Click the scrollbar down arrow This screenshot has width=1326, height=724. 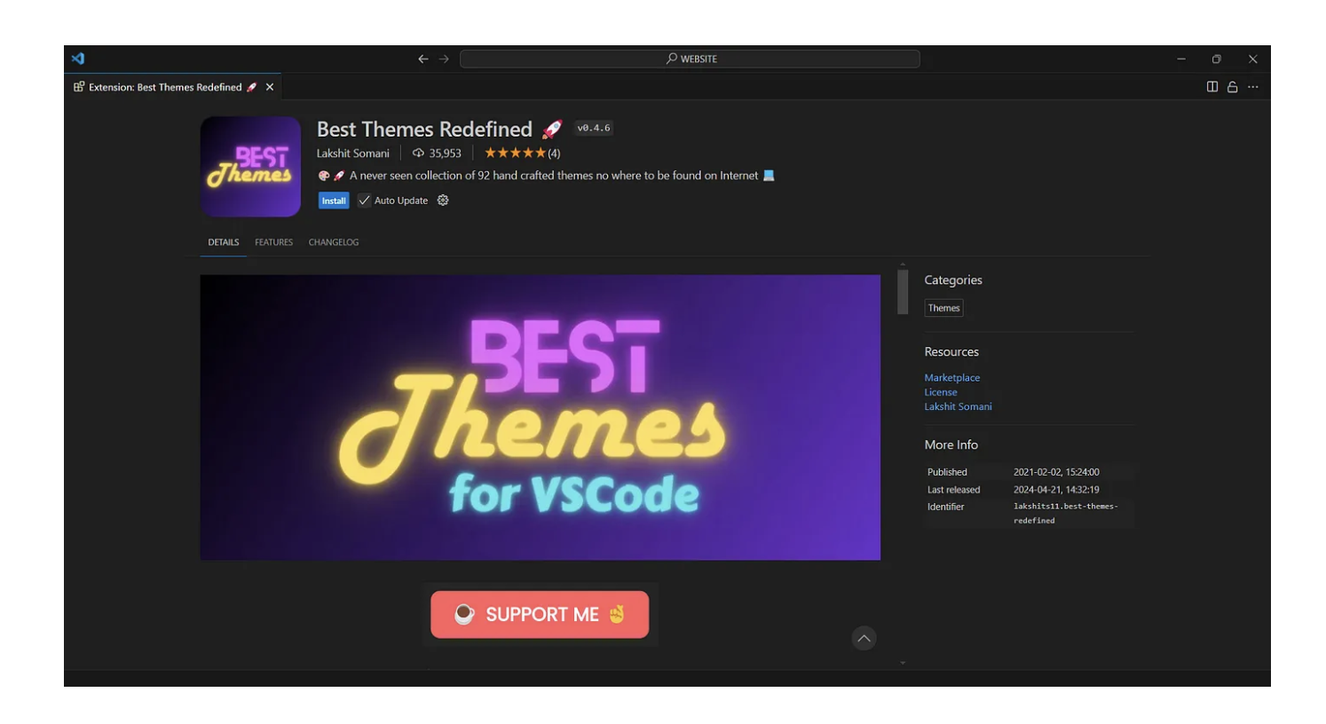tap(903, 663)
